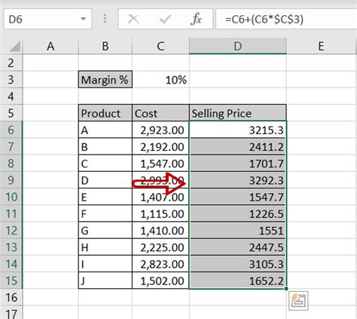Open the Auto Fill Options icon
This screenshot has height=319, width=357.
coord(298,301)
